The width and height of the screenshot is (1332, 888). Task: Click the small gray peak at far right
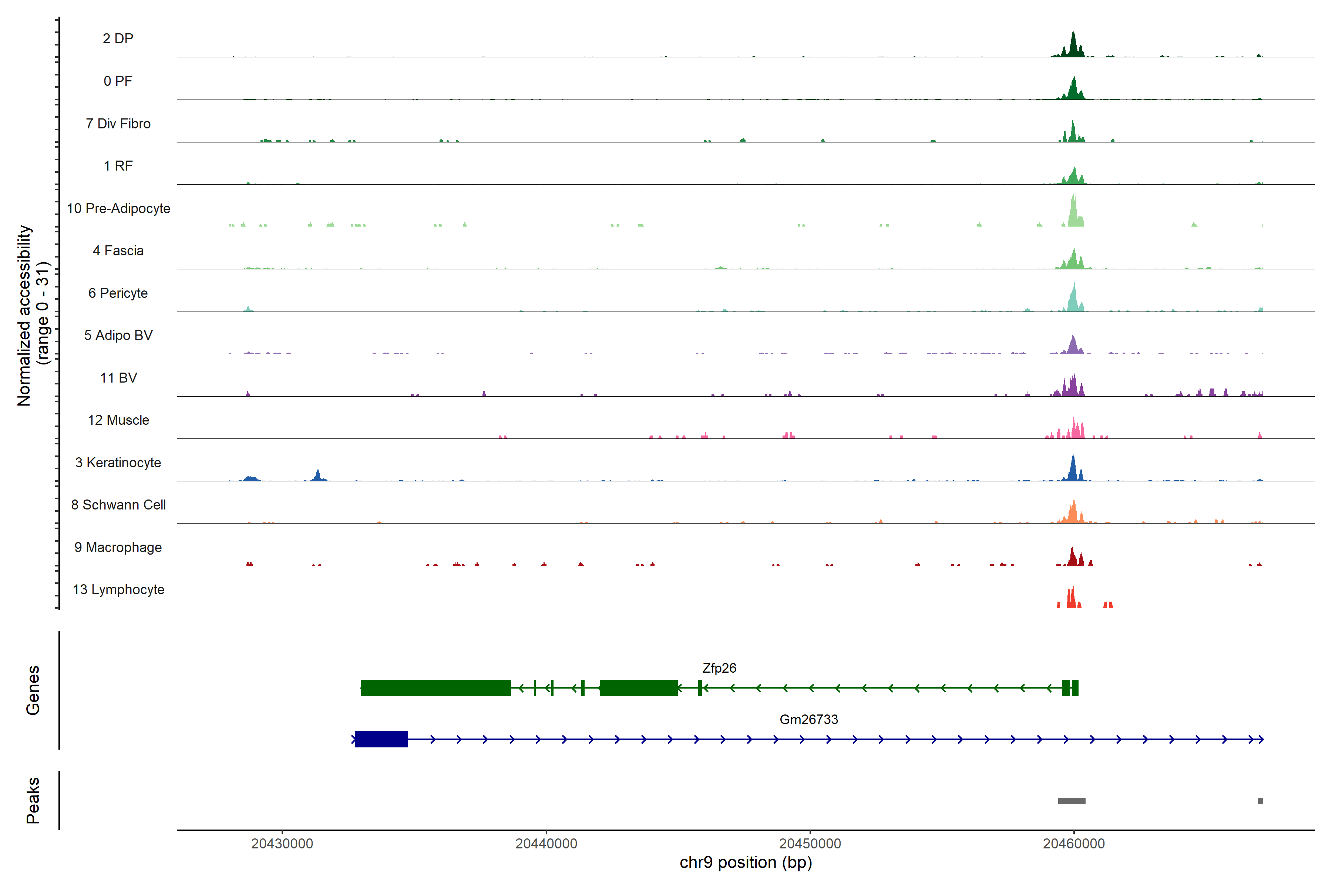pyautogui.click(x=1260, y=801)
